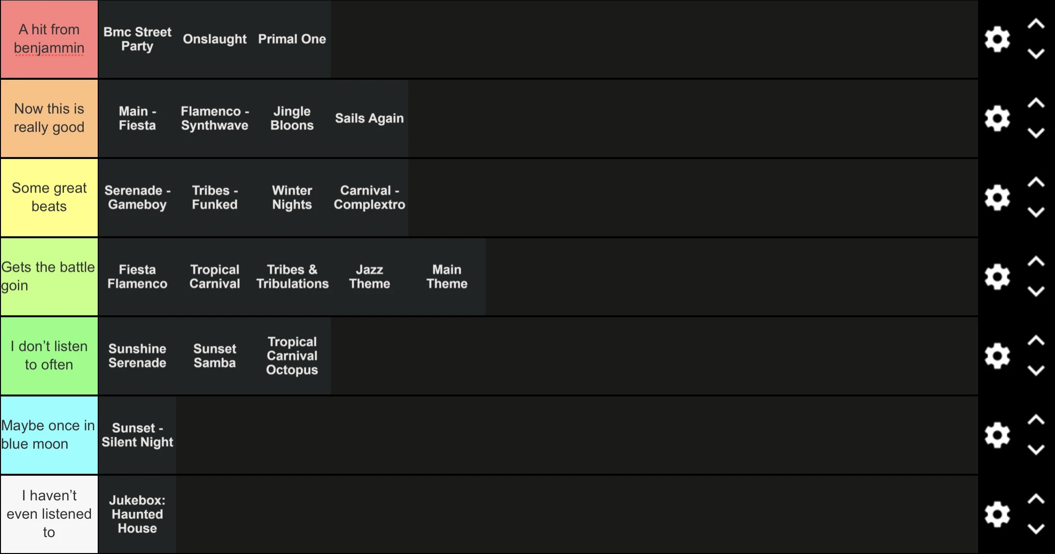Click the "I don't listen to often" tier label
Viewport: 1055px width, 554px height.
48,356
